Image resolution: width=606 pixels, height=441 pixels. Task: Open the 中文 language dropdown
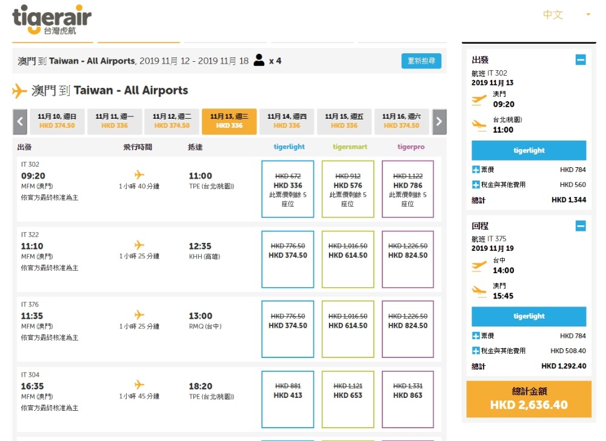pyautogui.click(x=566, y=15)
